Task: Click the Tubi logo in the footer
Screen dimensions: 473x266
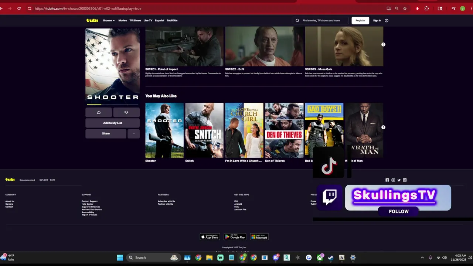Action: (x=10, y=180)
